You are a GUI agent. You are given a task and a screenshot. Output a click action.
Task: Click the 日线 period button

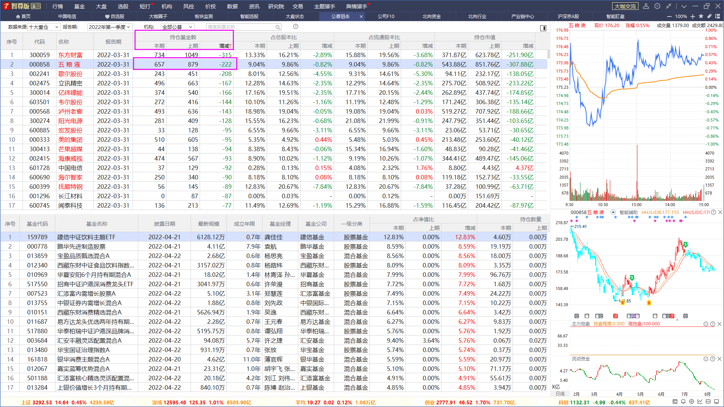tap(561, 394)
